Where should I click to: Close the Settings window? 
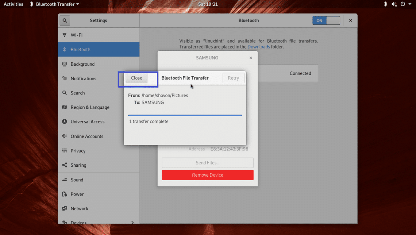click(350, 20)
